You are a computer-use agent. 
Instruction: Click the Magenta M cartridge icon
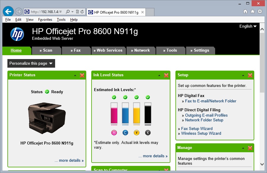[x=114, y=133]
